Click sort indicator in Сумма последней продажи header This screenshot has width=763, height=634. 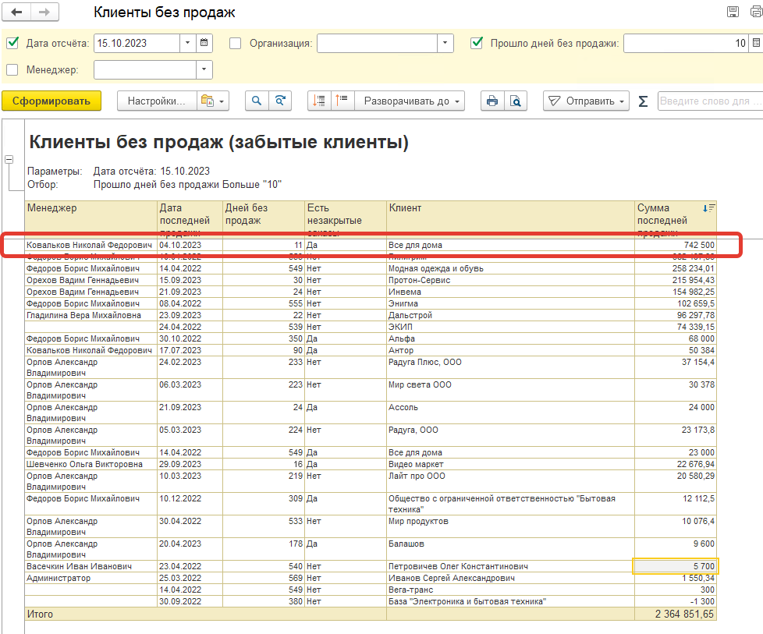coord(708,208)
